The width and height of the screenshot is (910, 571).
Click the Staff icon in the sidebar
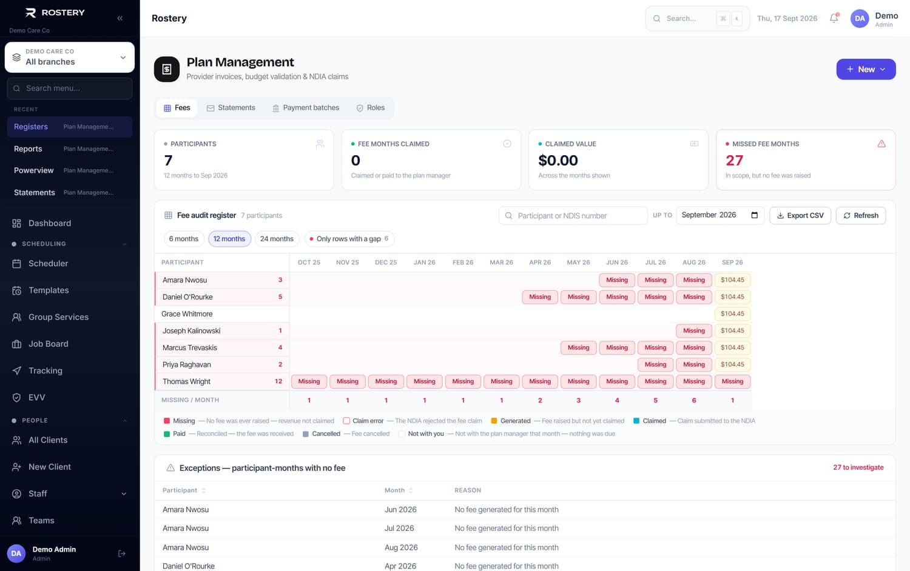[17, 494]
